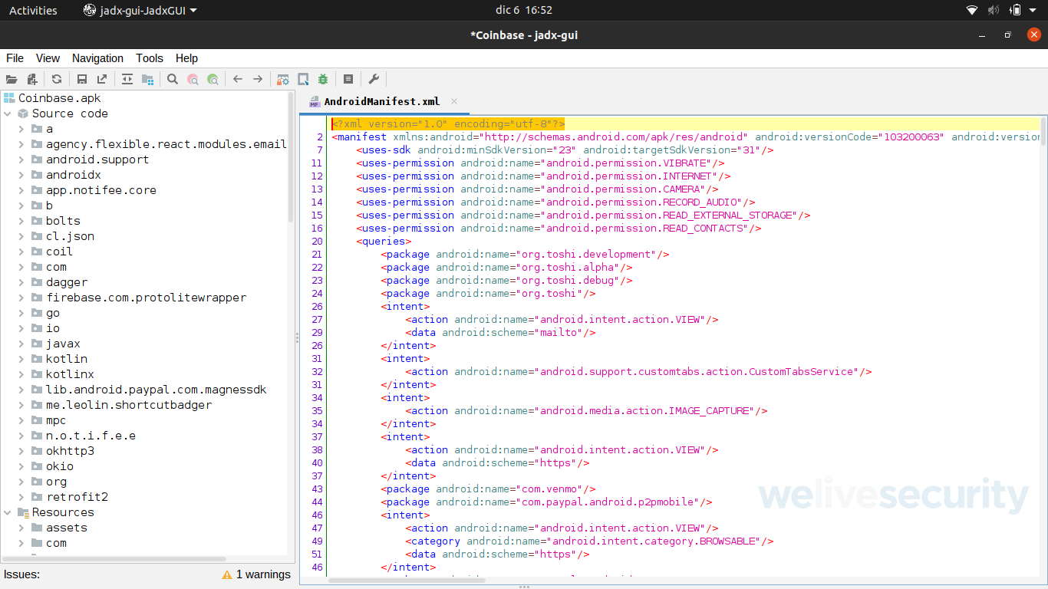Expand the androidx package

22,175
